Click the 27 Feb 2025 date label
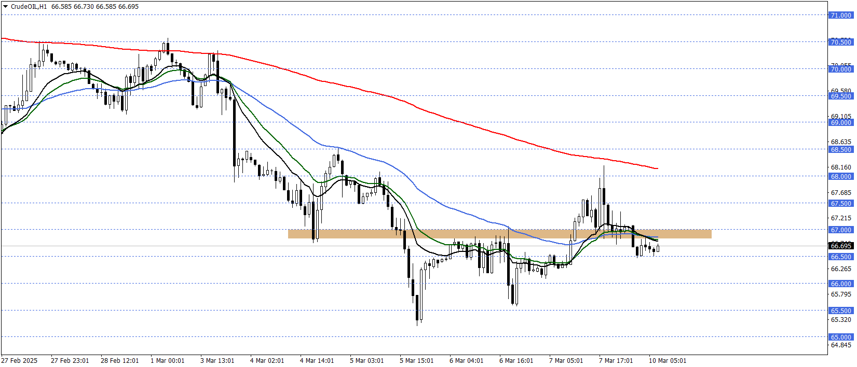The height and width of the screenshot is (367, 857). tap(19, 360)
